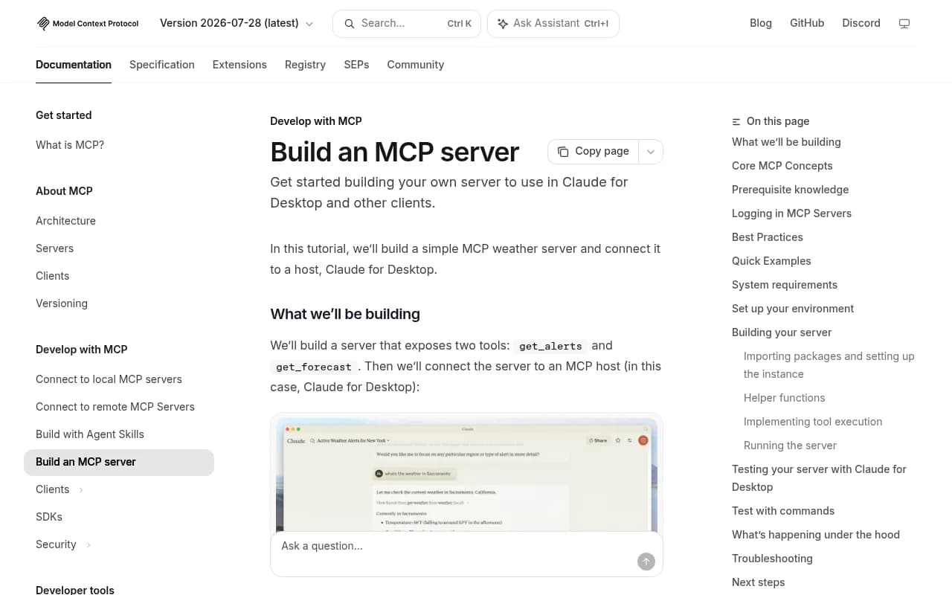Click the send arrow button in the Ask a question box
Screen dimensions: 952x595
click(x=646, y=562)
